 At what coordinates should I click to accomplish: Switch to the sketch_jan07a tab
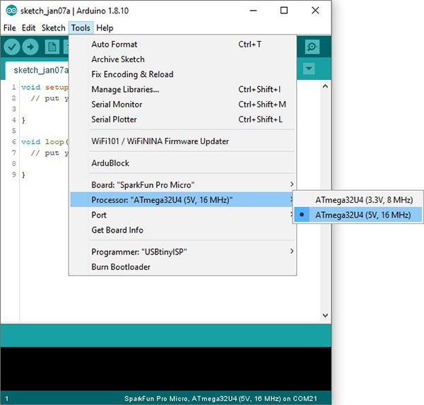pyautogui.click(x=40, y=70)
